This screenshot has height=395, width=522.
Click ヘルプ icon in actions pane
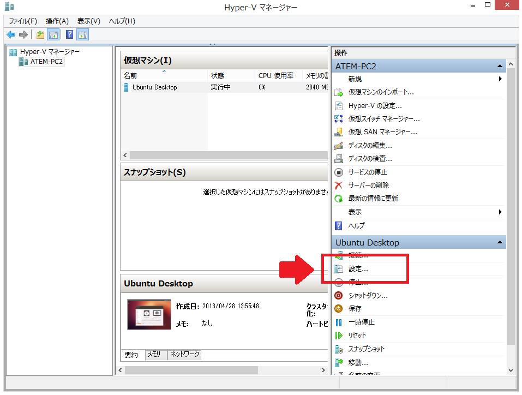tap(339, 225)
